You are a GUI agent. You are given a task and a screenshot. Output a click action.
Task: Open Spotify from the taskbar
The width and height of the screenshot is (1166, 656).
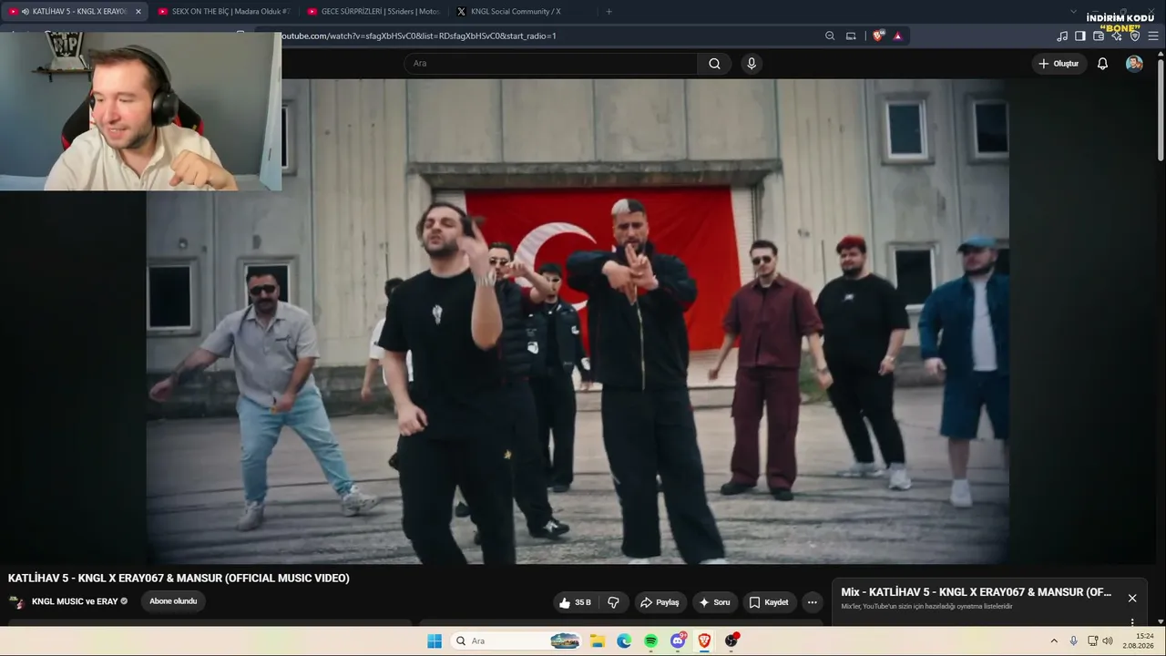coord(650,641)
